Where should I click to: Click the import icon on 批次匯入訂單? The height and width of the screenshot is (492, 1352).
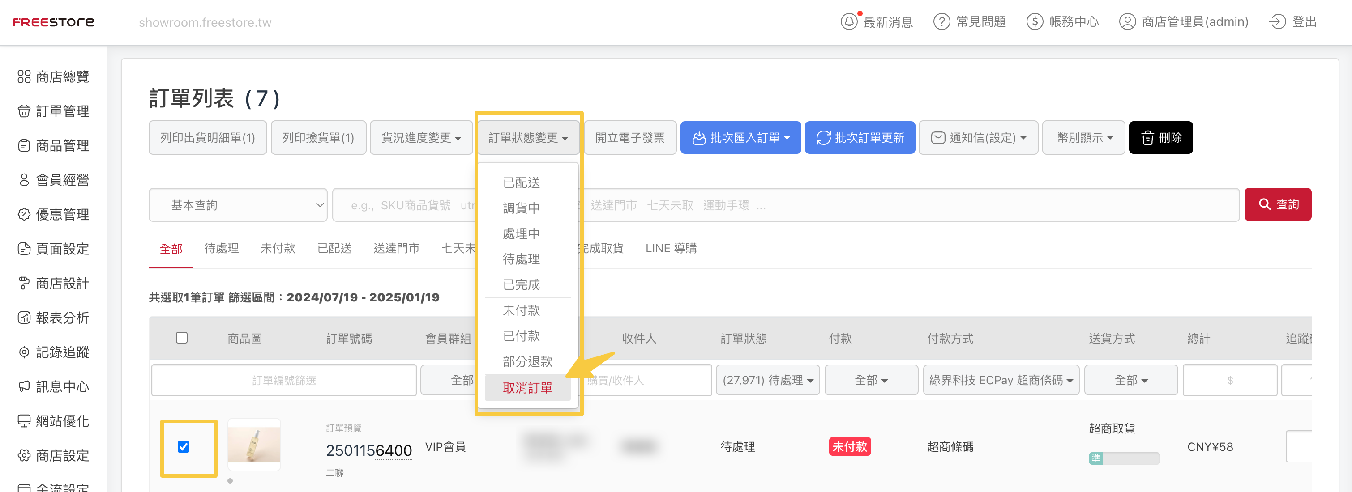pyautogui.click(x=699, y=138)
